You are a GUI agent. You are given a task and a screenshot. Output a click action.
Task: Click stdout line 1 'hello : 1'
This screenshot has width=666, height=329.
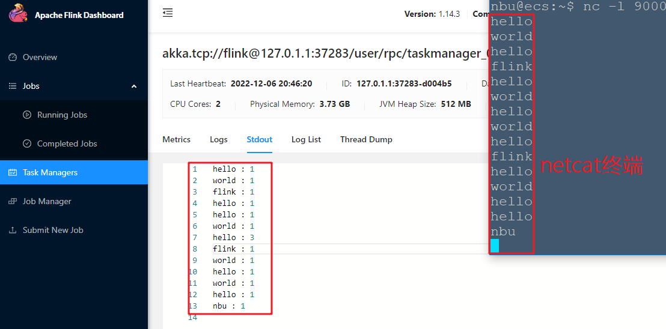233,169
